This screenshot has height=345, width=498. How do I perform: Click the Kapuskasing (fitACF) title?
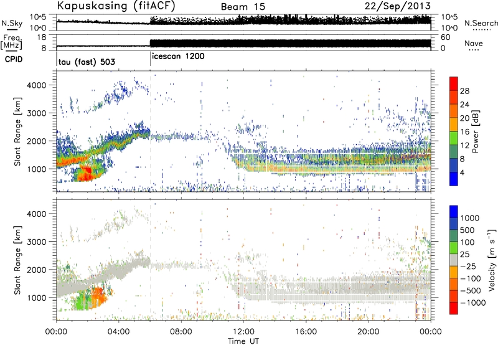pyautogui.click(x=116, y=6)
